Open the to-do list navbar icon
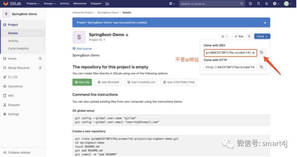Image resolution: width=297 pixels, height=157 pixels. coord(267,4)
